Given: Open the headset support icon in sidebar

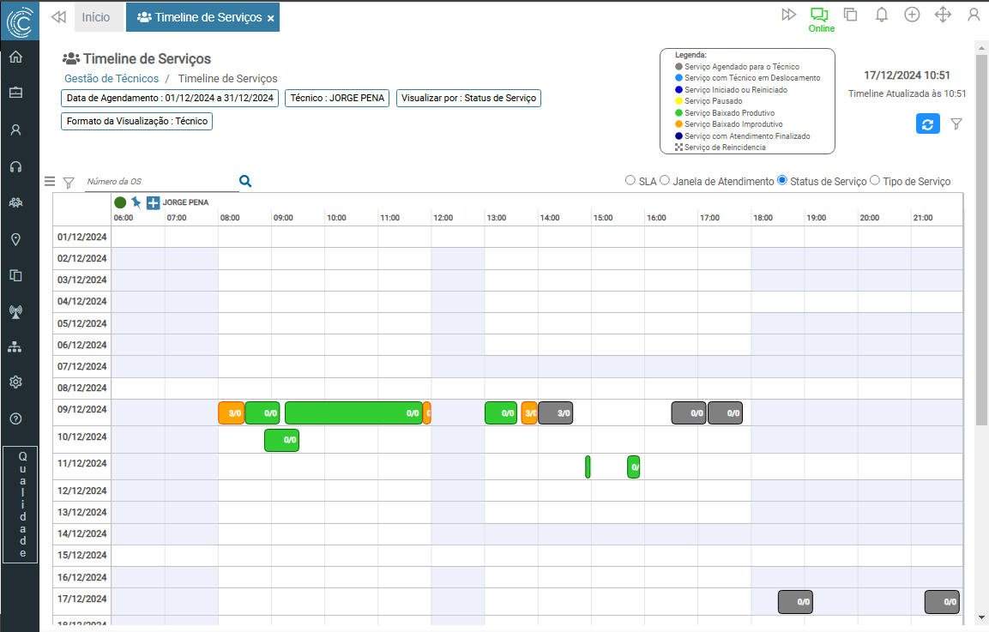Looking at the screenshot, I should coord(15,166).
